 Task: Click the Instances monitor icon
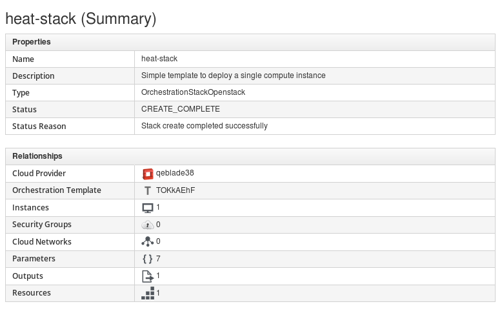pos(148,208)
